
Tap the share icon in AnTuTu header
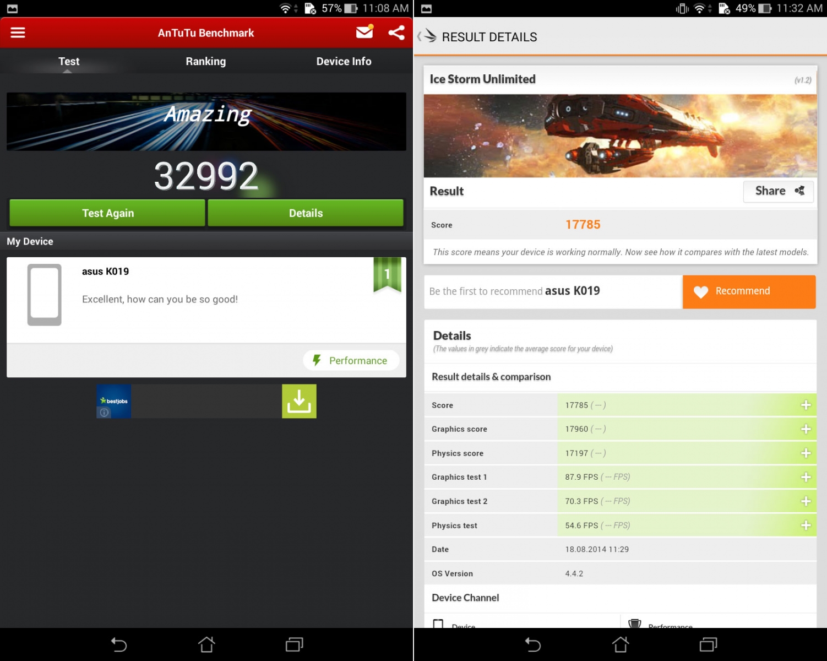click(x=396, y=32)
